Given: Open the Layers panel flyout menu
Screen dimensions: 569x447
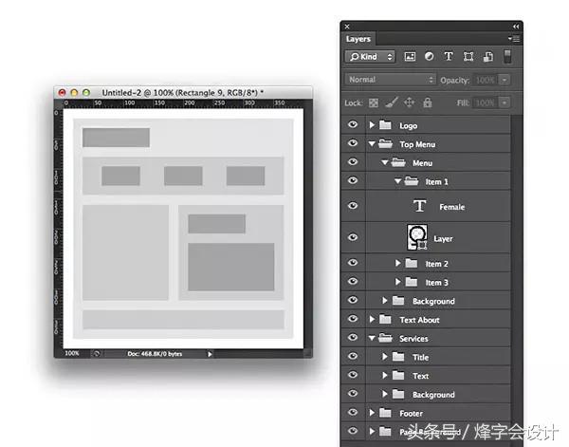Looking at the screenshot, I should click(x=514, y=39).
